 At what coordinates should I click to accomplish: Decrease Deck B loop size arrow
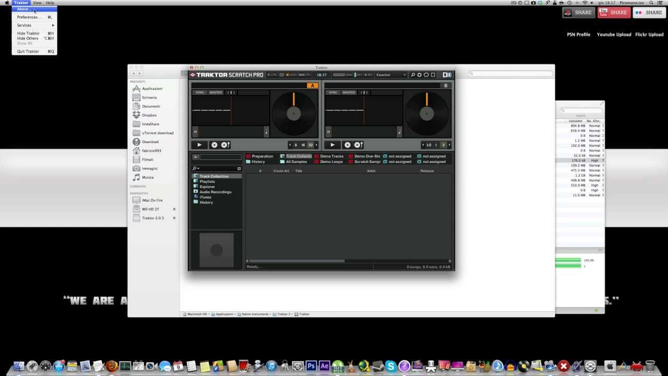click(423, 145)
